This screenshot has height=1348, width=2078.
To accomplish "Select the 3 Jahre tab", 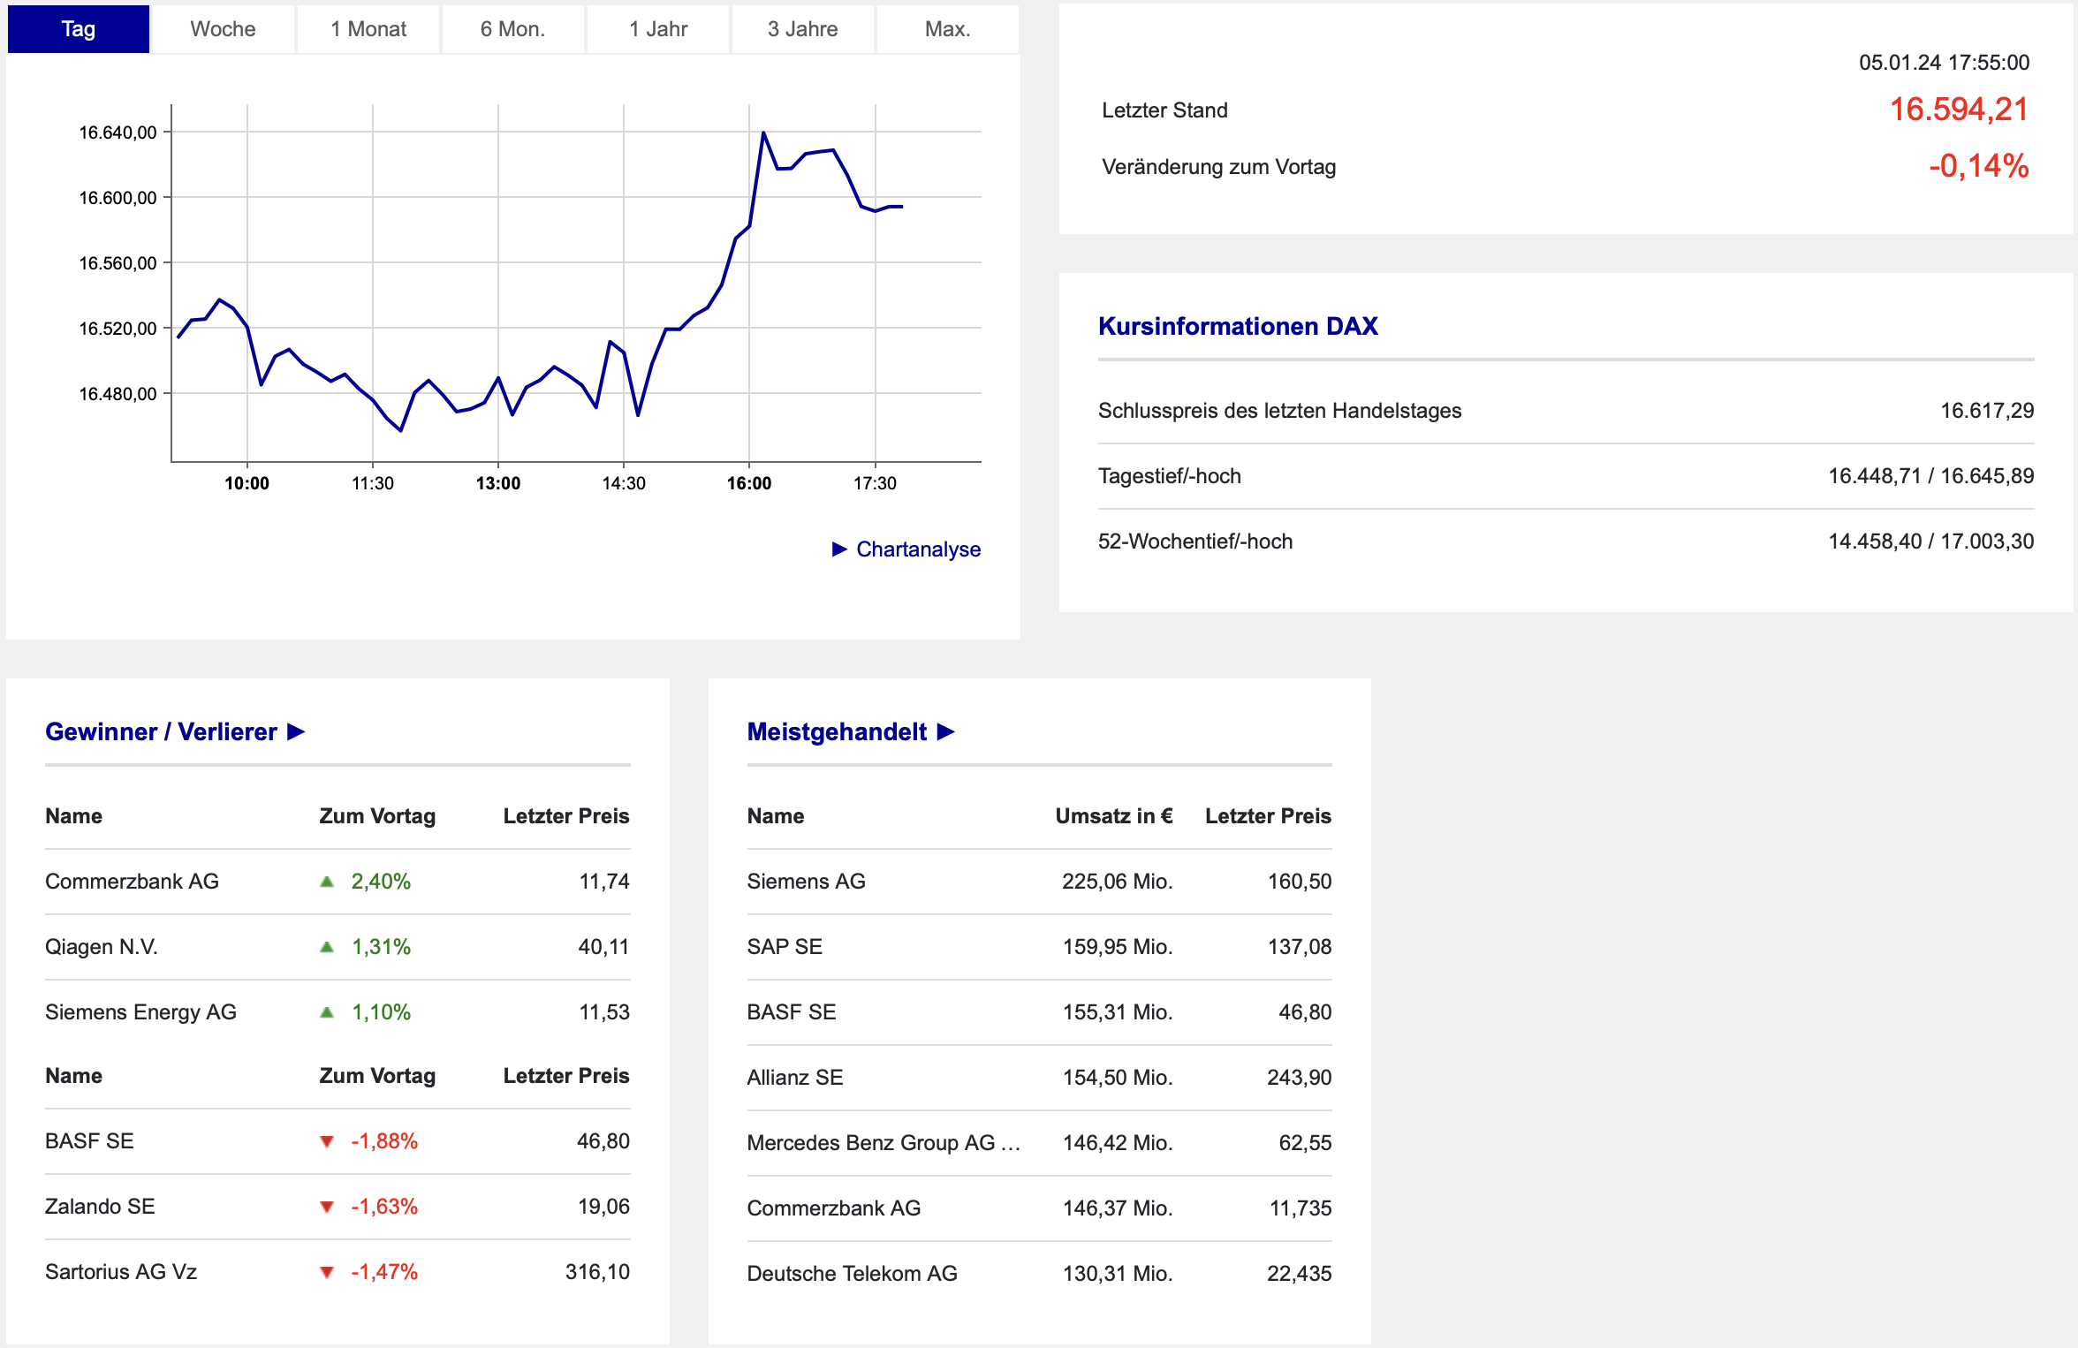I will 802,29.
